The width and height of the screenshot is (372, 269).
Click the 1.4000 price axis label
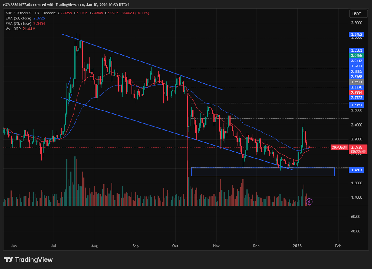click(356, 198)
